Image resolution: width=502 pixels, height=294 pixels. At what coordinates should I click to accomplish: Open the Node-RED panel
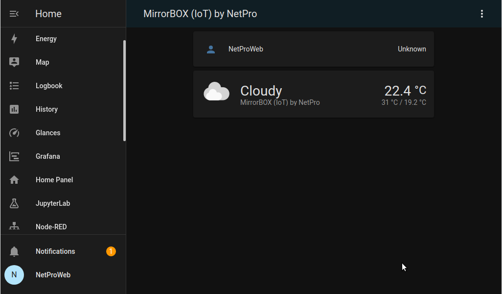[62, 227]
